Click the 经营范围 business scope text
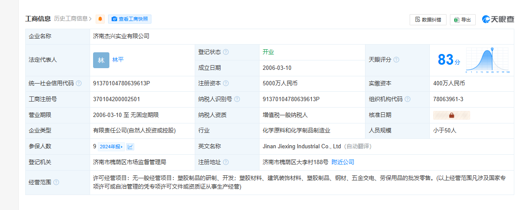The width and height of the screenshot is (516, 210). 299,182
